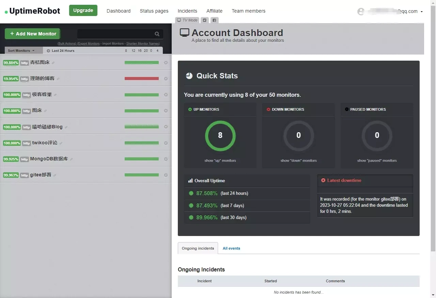The image size is (436, 298).
Task: Click link icon beside MongoDB数据库
Action: click(x=71, y=159)
